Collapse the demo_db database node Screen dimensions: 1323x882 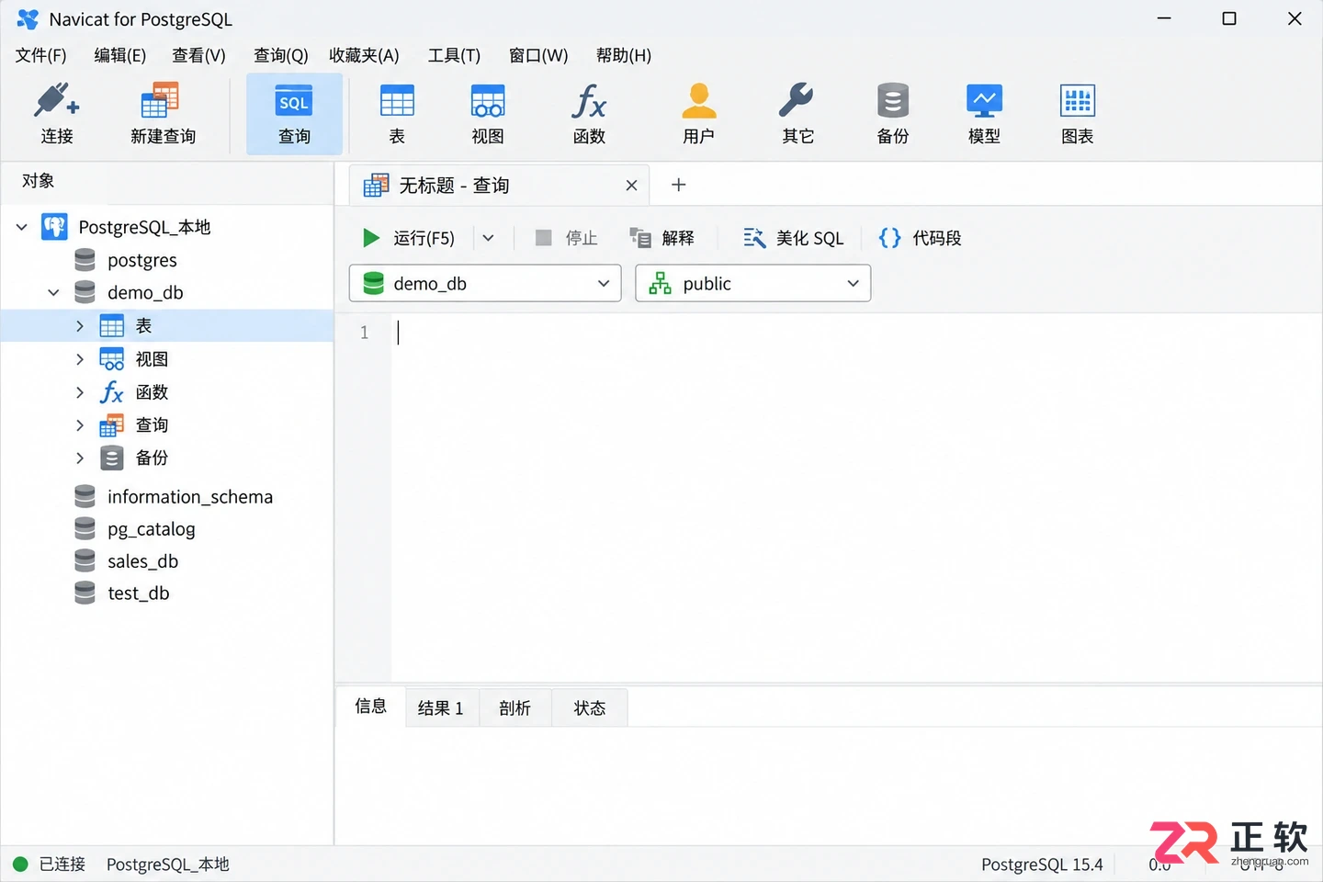tap(53, 292)
